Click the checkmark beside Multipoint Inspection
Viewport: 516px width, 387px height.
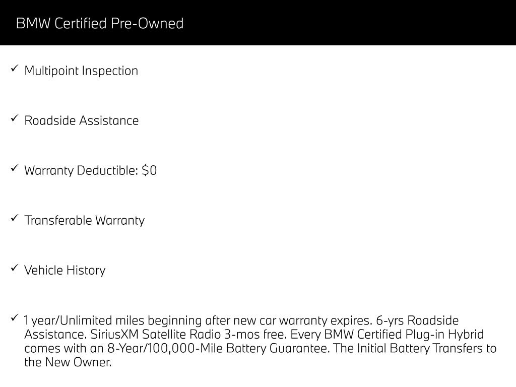[14, 69]
